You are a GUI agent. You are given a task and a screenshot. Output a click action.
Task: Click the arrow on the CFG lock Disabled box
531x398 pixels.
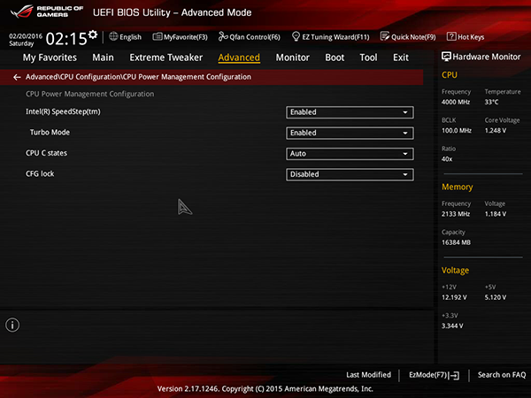tap(405, 174)
